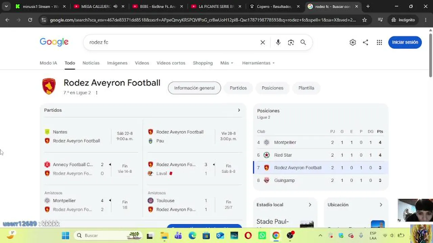Go back to the previous page
This screenshot has height=243, width=433.
point(7,20)
